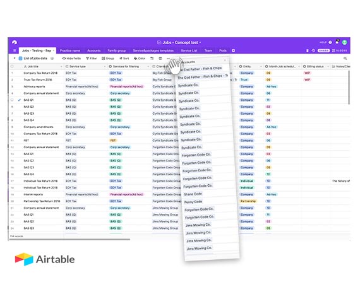Screen dimensions: 358x287
Task: Switch to the Accounts tab
Action: click(94, 50)
